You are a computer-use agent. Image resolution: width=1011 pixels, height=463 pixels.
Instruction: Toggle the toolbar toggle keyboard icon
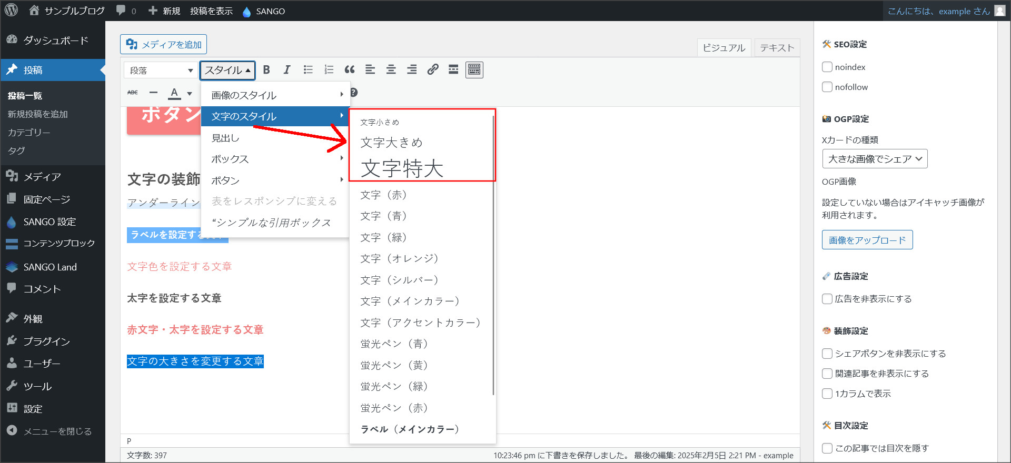click(x=474, y=70)
